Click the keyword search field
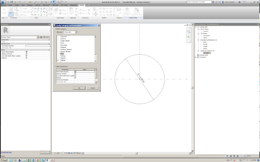The width and height of the screenshot is (260, 162). click(199, 2)
